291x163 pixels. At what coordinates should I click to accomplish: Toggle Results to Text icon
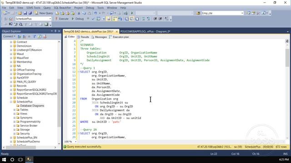tap(126, 19)
